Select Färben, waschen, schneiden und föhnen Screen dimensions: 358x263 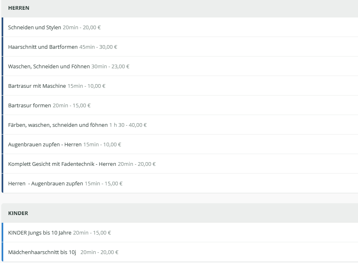click(58, 125)
